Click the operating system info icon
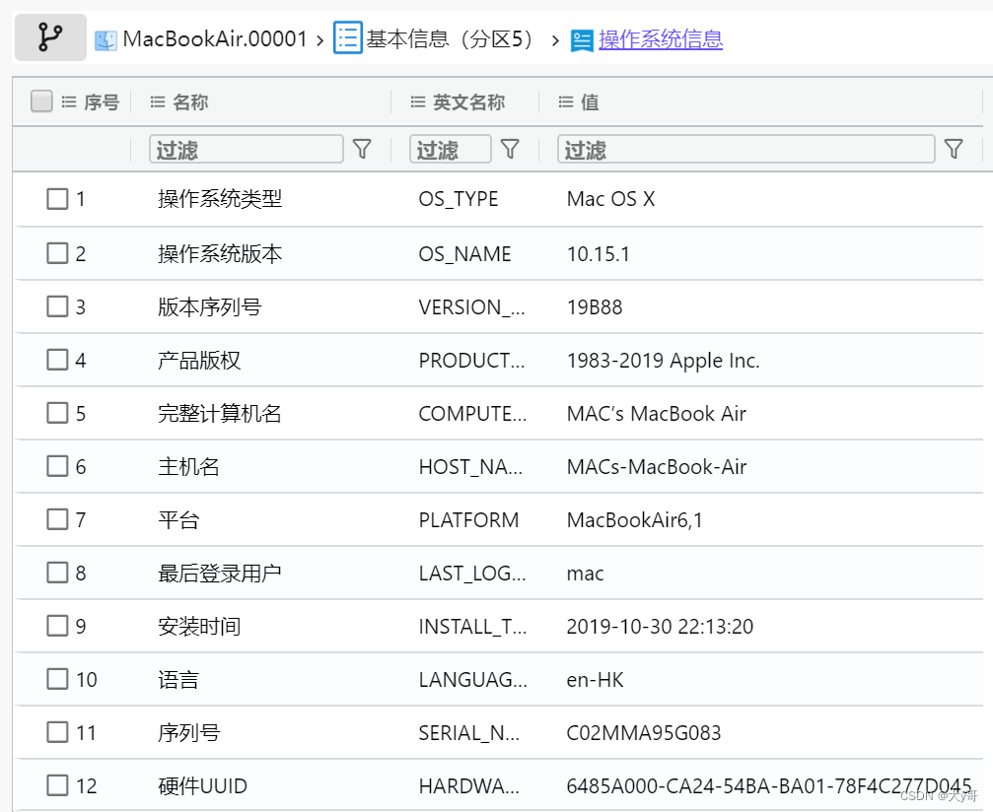 click(x=582, y=40)
